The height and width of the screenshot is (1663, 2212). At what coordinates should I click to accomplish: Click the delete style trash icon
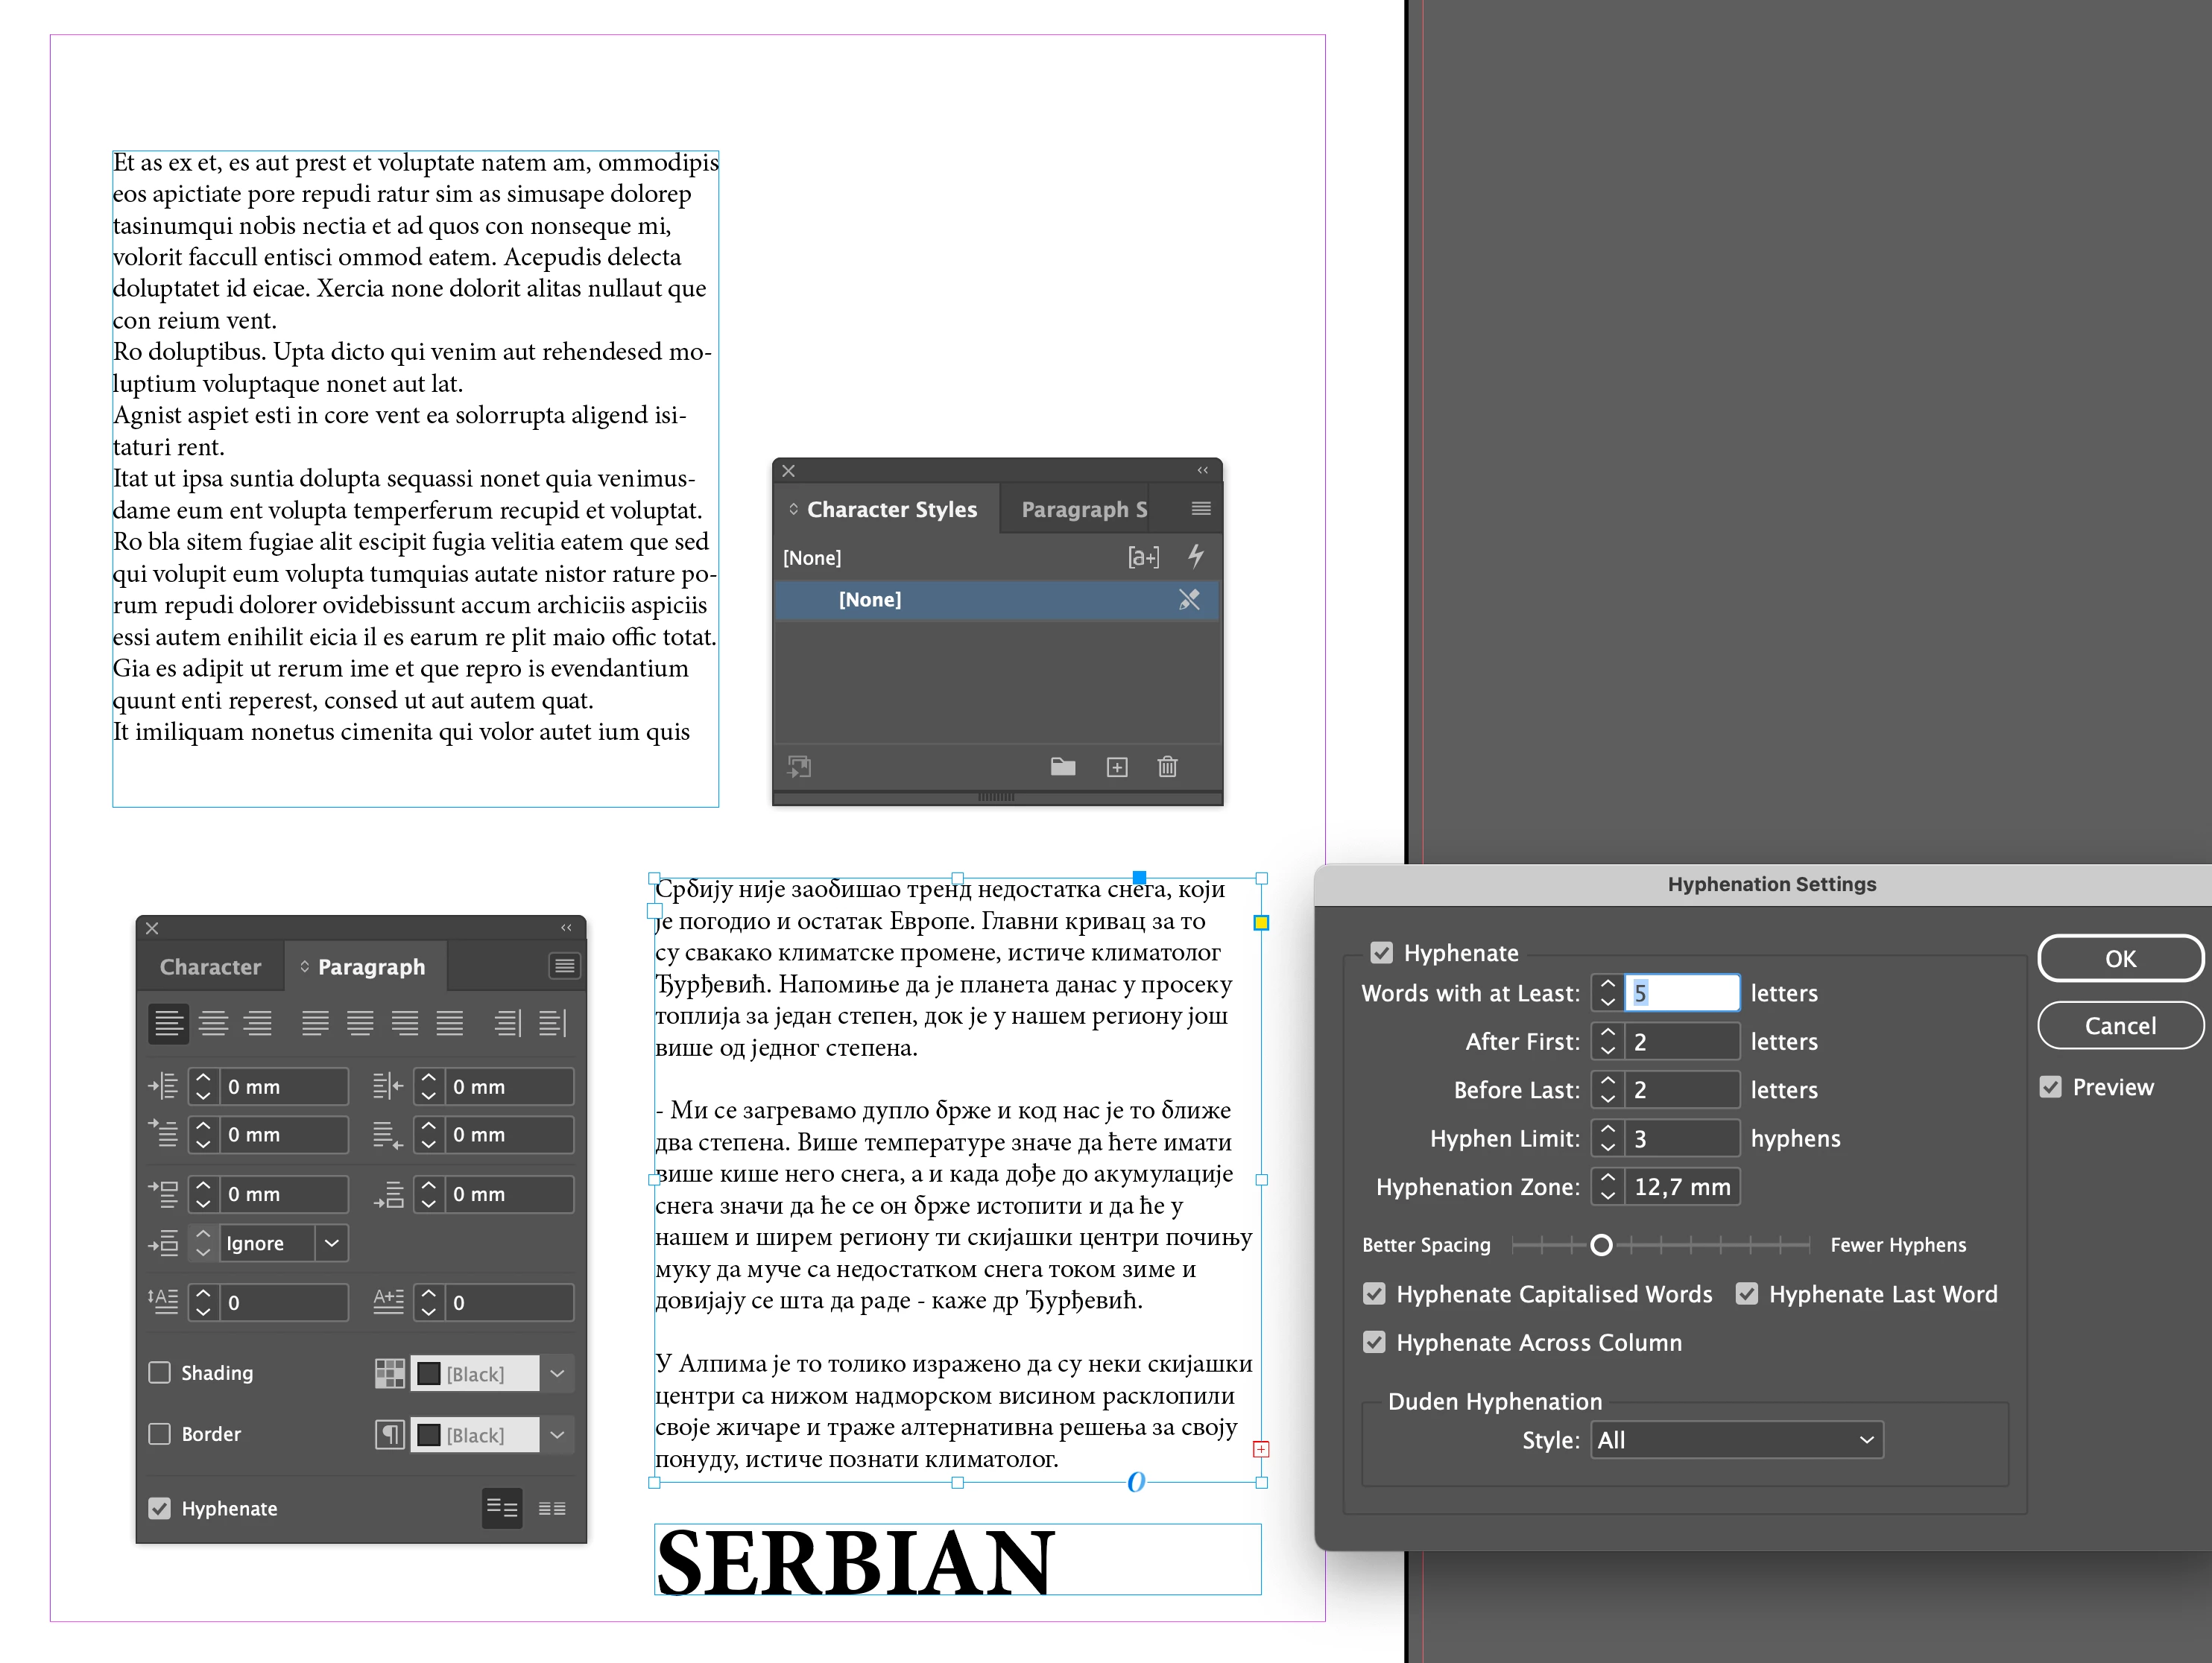point(1167,767)
